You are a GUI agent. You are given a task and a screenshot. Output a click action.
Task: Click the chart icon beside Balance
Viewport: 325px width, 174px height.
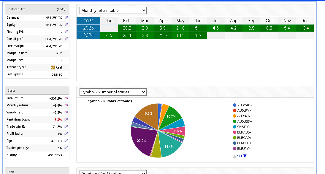click(x=66, y=18)
